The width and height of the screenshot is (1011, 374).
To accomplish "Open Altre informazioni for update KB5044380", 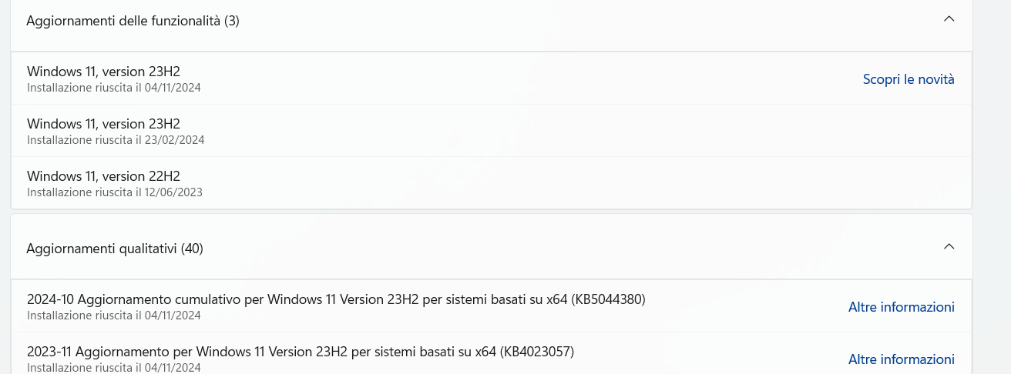I will (902, 306).
